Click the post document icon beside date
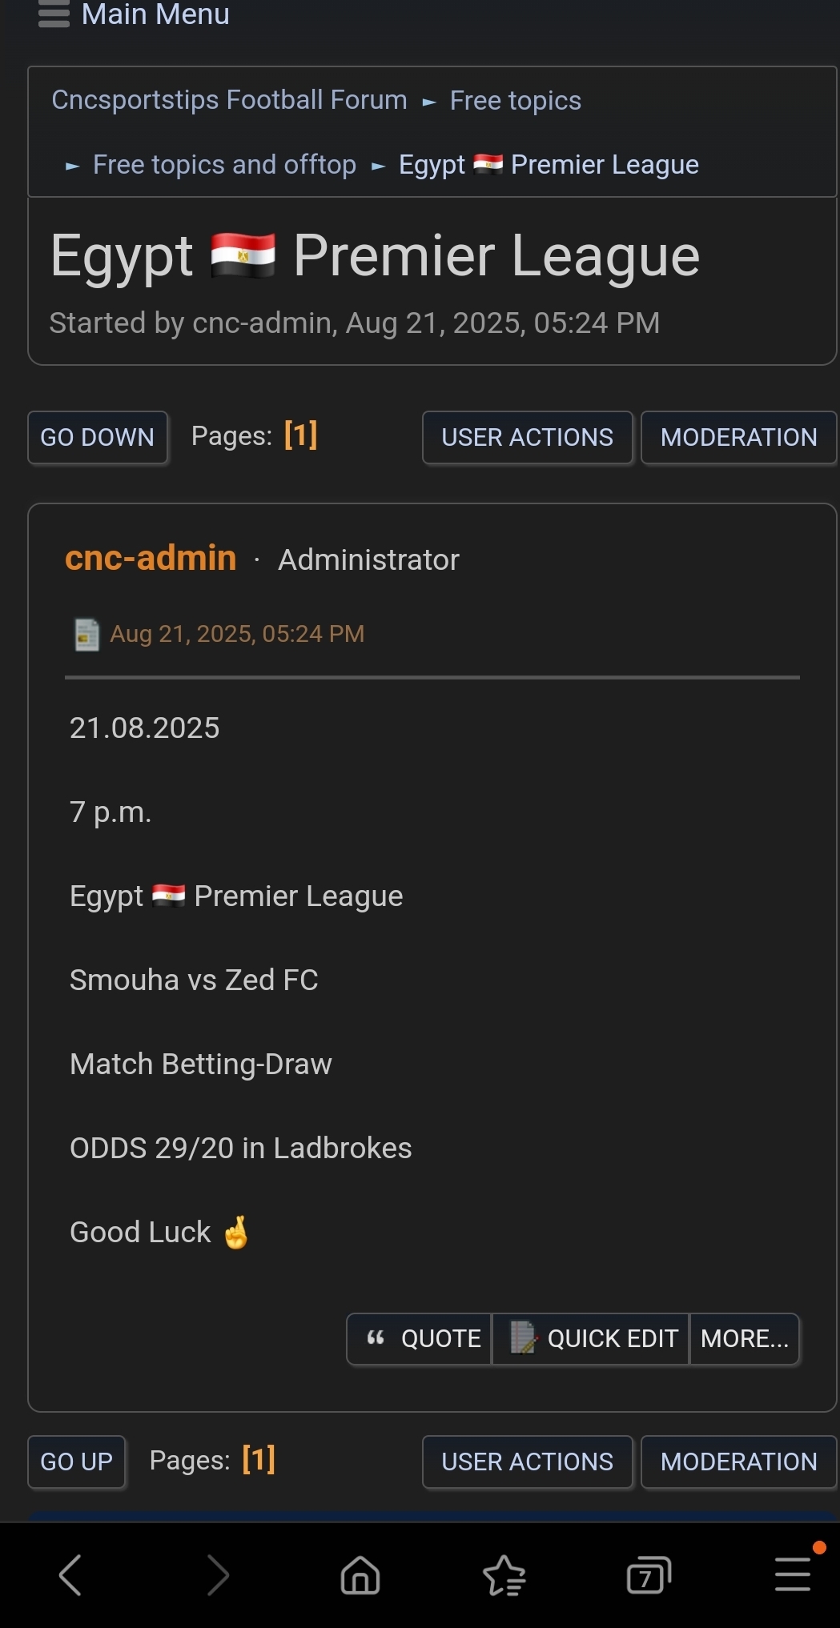 pos(86,635)
